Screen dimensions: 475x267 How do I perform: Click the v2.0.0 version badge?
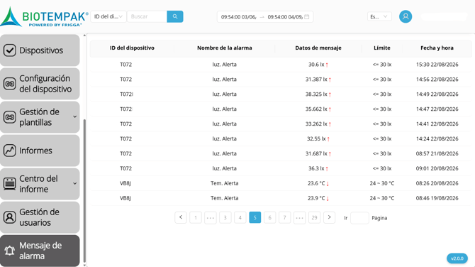tap(457, 258)
